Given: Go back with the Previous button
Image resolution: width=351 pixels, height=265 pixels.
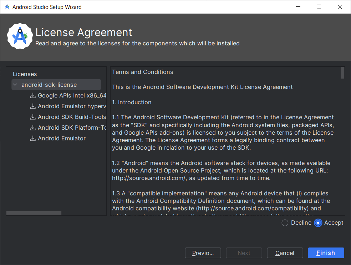Looking at the screenshot, I should pyautogui.click(x=203, y=253).
